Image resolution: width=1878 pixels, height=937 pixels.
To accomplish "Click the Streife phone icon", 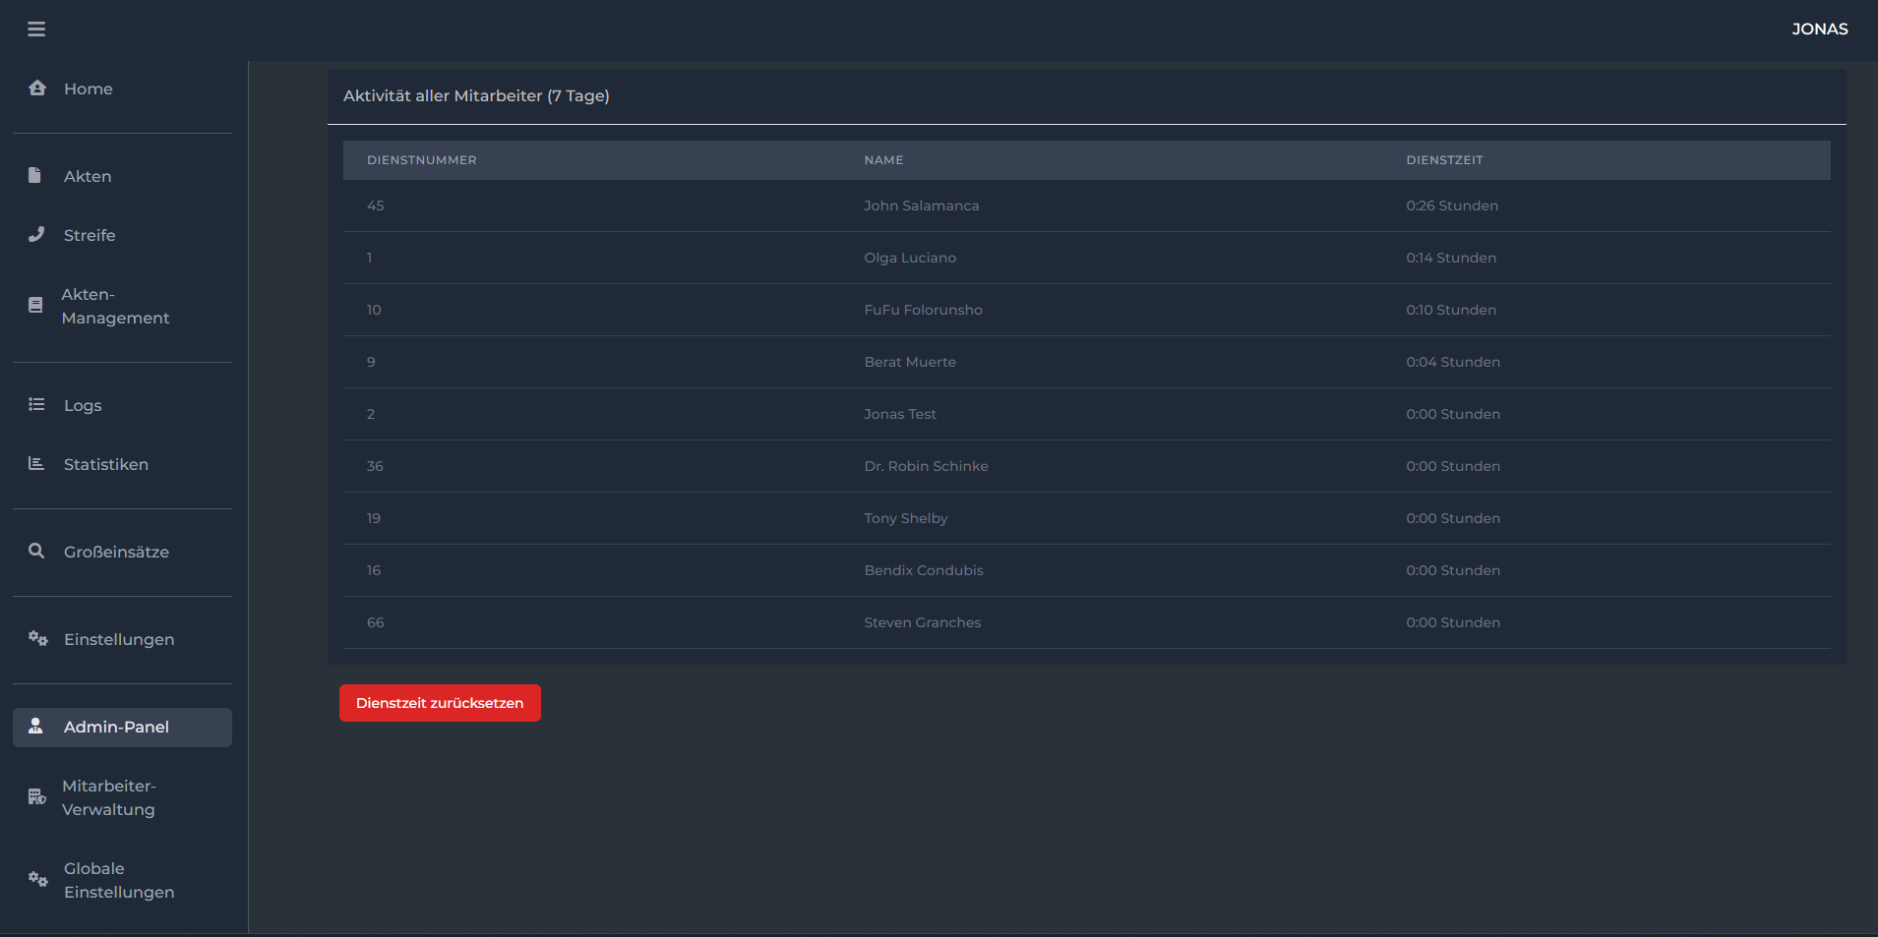I will click(x=36, y=234).
